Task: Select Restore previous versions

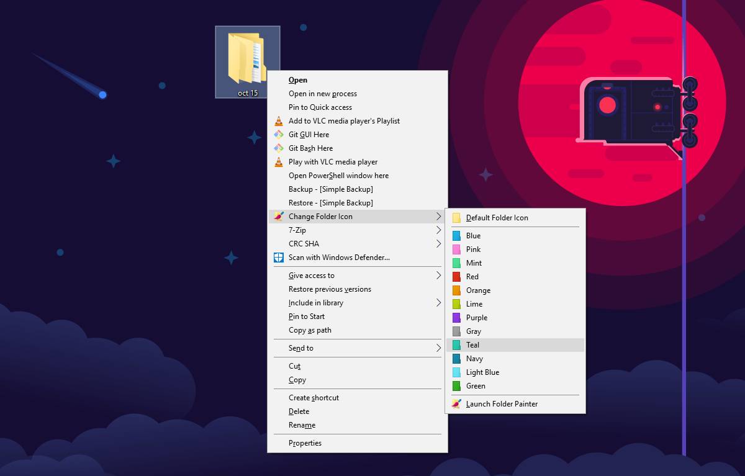Action: coord(328,289)
